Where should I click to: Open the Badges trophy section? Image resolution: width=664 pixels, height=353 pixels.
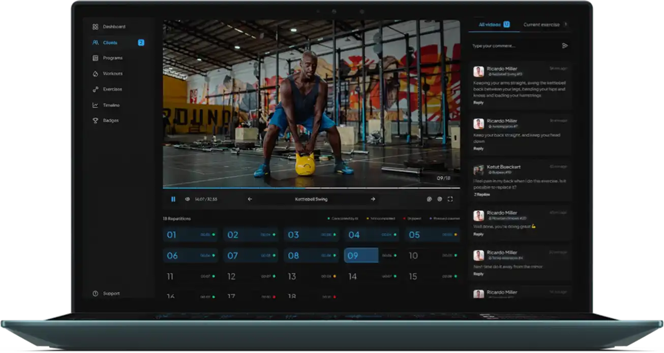110,121
